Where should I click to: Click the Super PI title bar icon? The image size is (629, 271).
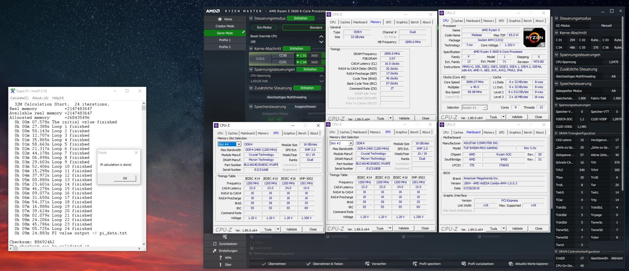pos(13,91)
